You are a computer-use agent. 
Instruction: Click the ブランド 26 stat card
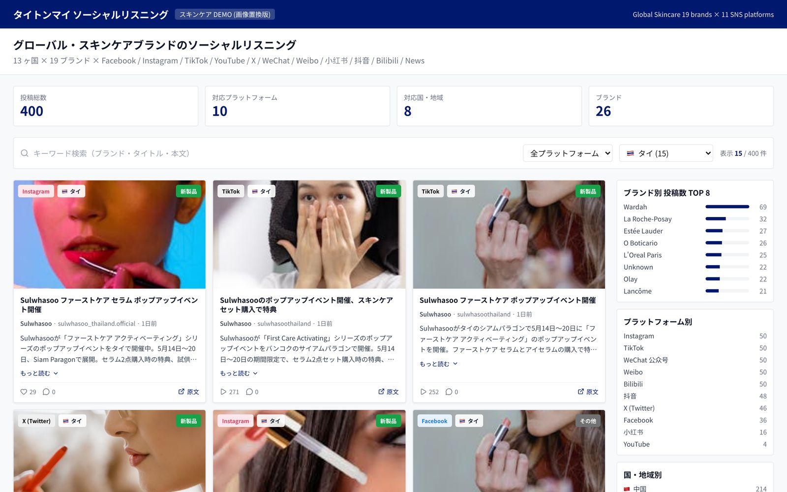coord(681,106)
